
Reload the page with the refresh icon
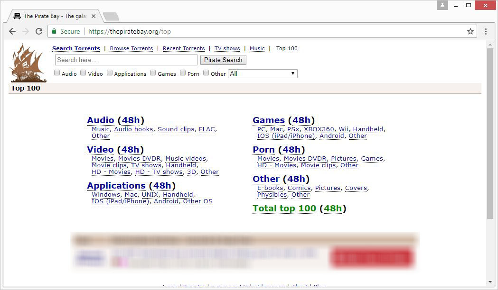pyautogui.click(x=39, y=31)
